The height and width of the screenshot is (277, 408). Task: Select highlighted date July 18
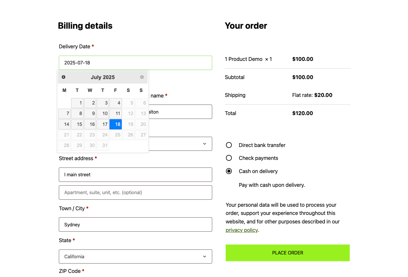[x=116, y=124]
